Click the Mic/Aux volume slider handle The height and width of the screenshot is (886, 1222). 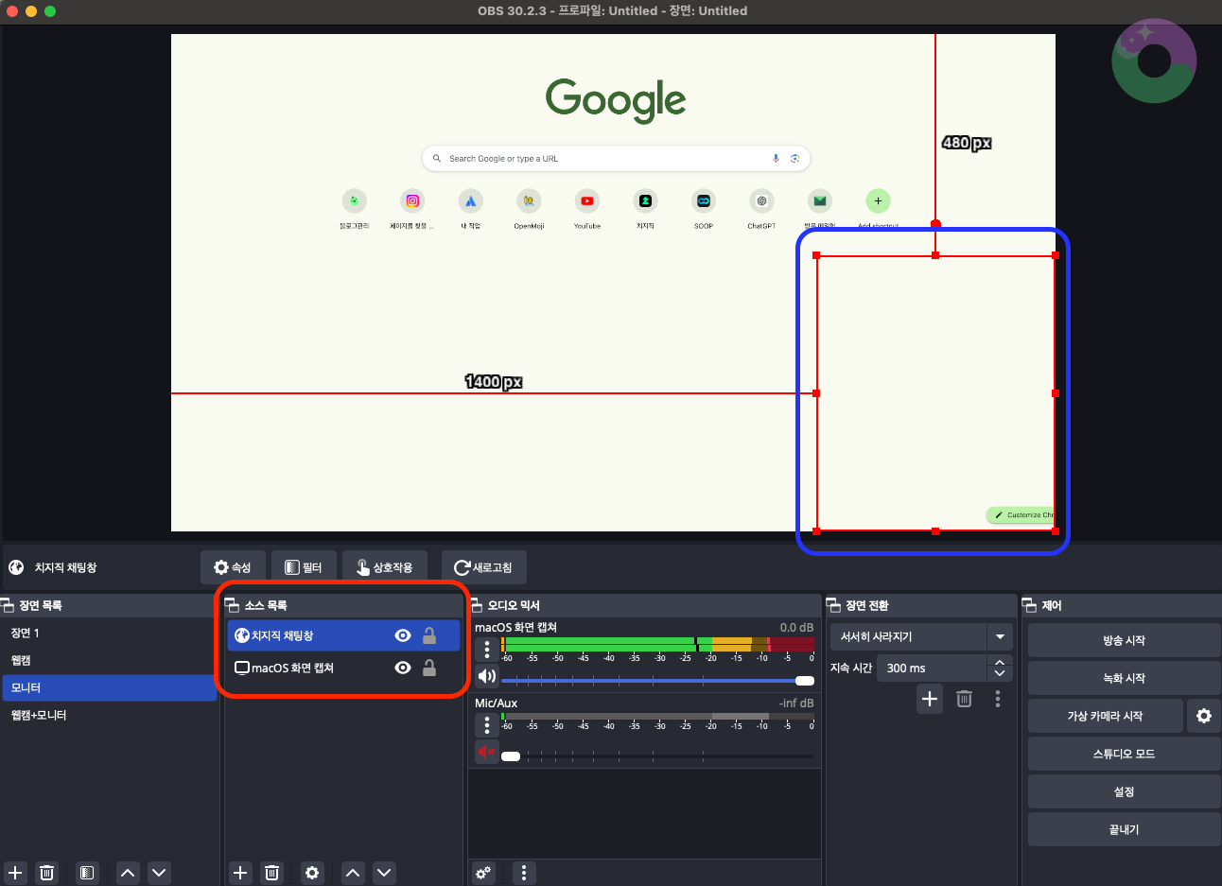(x=511, y=756)
